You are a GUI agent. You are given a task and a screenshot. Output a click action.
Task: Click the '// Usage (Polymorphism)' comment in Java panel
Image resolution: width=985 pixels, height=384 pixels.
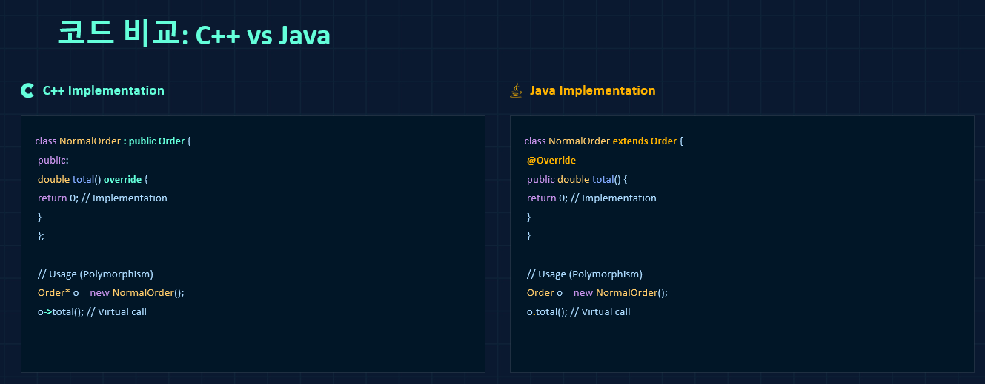pos(584,274)
